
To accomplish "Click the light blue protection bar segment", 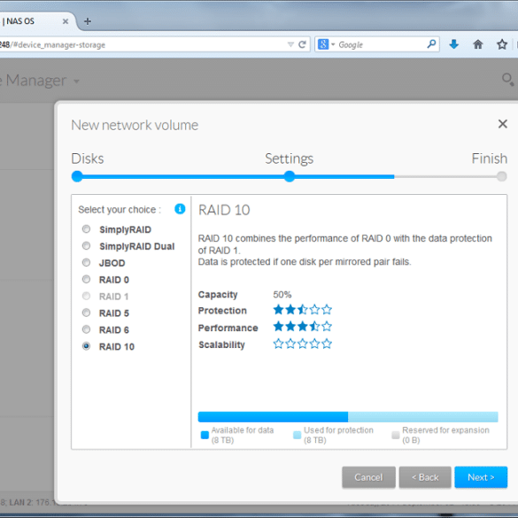I will tap(423, 417).
